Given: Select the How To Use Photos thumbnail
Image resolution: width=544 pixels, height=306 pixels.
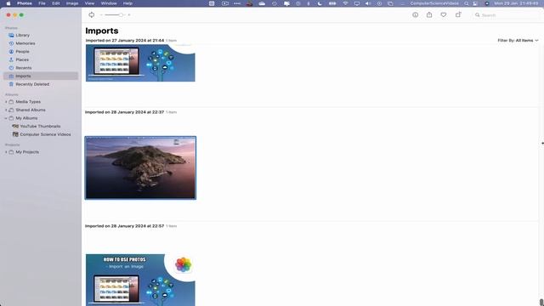Looking at the screenshot, I should (x=140, y=280).
